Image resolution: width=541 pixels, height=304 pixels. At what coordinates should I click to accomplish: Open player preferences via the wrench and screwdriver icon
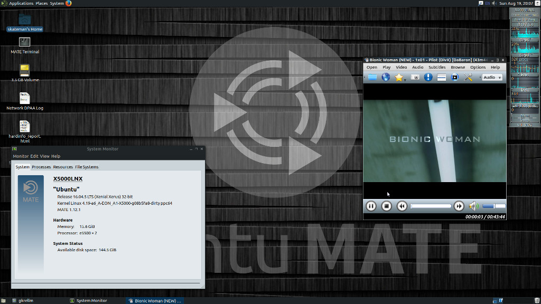click(x=468, y=77)
